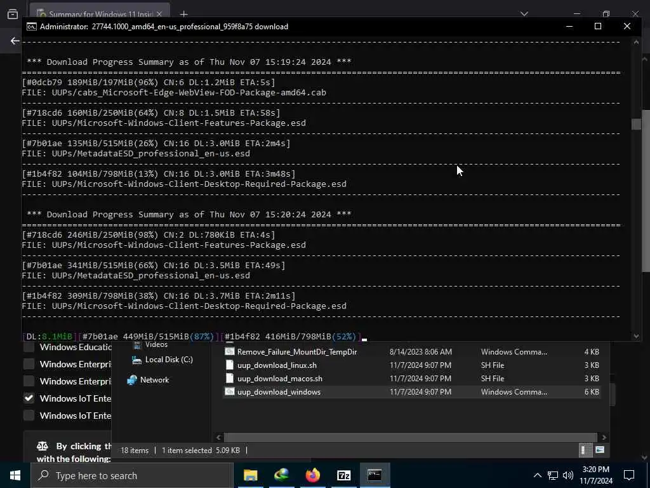
Task: Click the uup_download_macos.sh file name
Action: pos(280,379)
